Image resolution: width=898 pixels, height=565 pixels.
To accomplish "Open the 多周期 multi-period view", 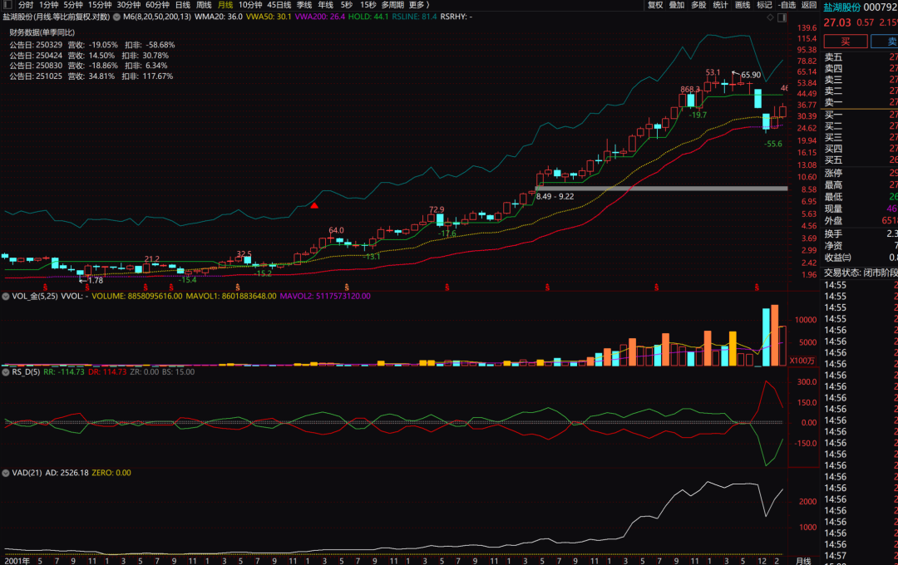I will [392, 5].
